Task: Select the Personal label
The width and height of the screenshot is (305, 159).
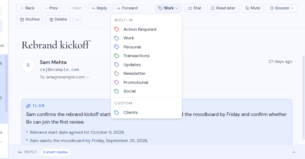Action: click(146, 47)
